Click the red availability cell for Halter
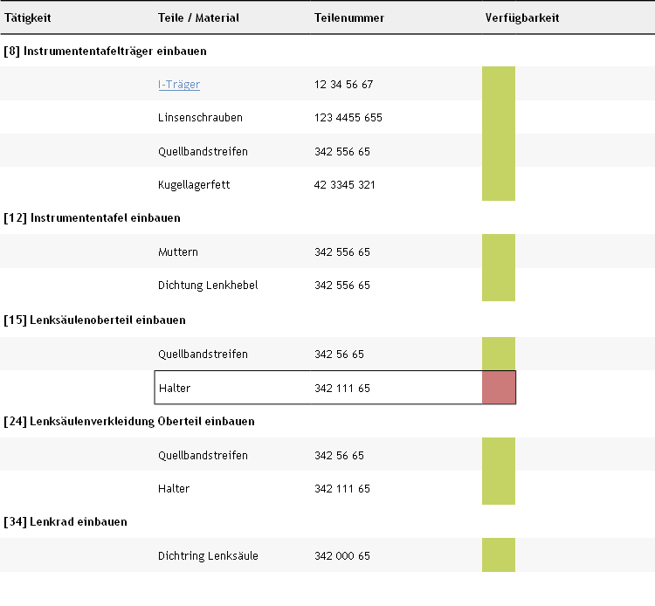Image resolution: width=655 pixels, height=606 pixels. [x=499, y=388]
